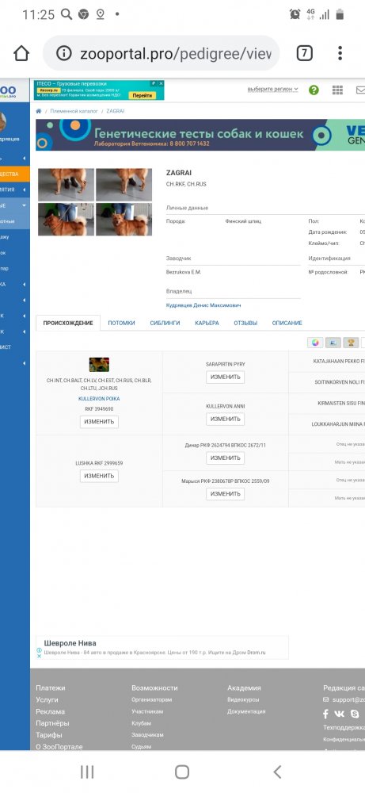Image resolution: width=365 pixels, height=793 pixels.
Task: Tap Android back button
Action: point(276,772)
